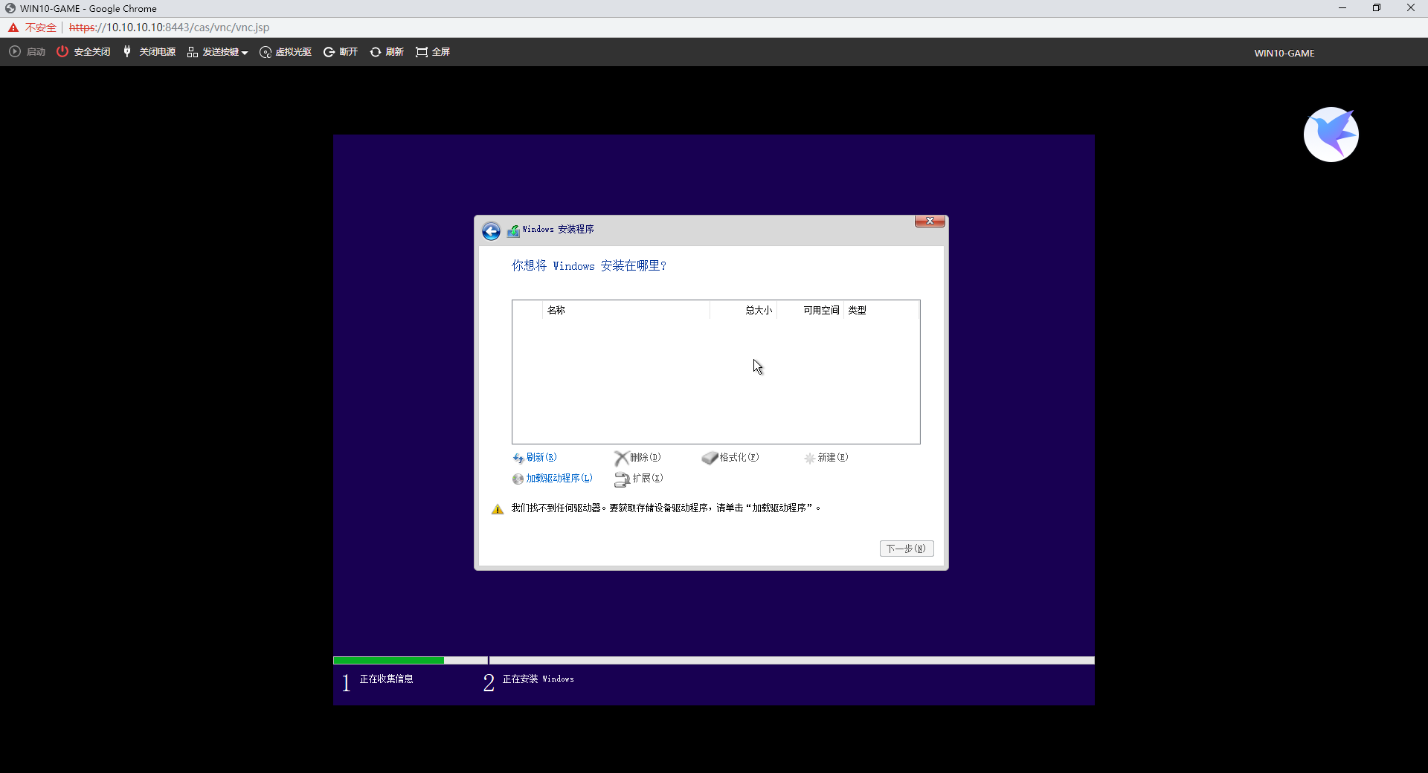Click the WIN10-GAME label in the toolbar
The width and height of the screenshot is (1428, 773).
(x=1284, y=54)
